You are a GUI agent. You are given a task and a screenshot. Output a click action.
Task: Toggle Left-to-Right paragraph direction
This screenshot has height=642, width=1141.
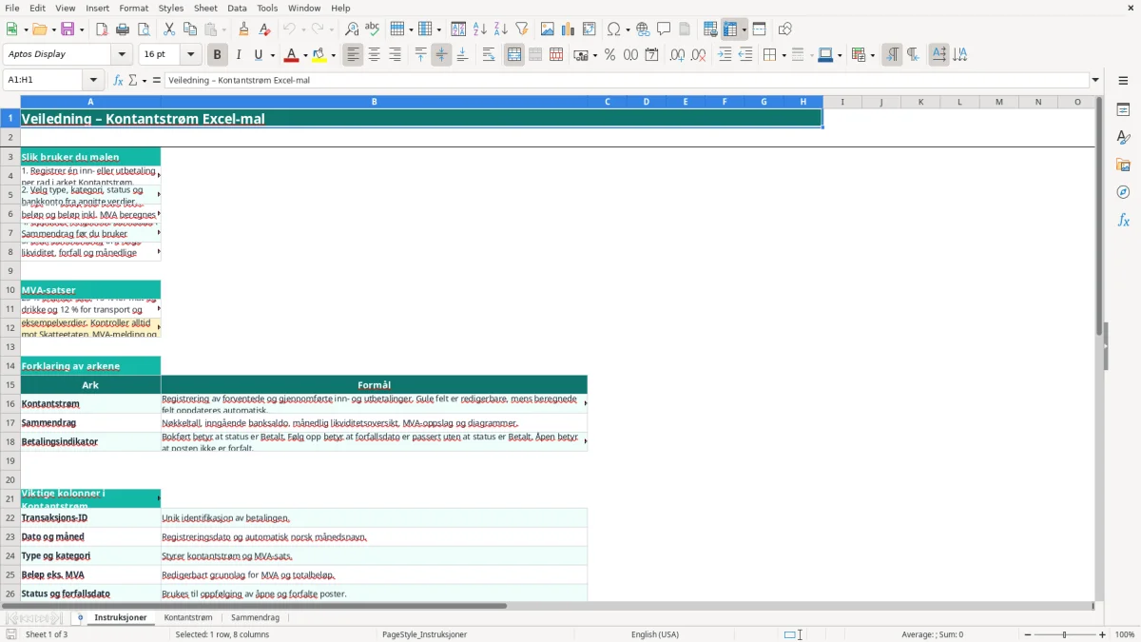891,55
